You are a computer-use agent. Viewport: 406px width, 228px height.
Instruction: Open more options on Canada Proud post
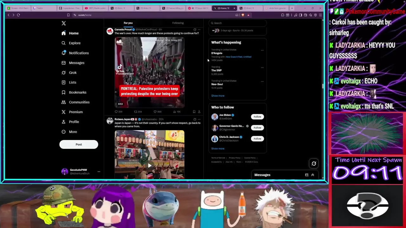click(199, 29)
